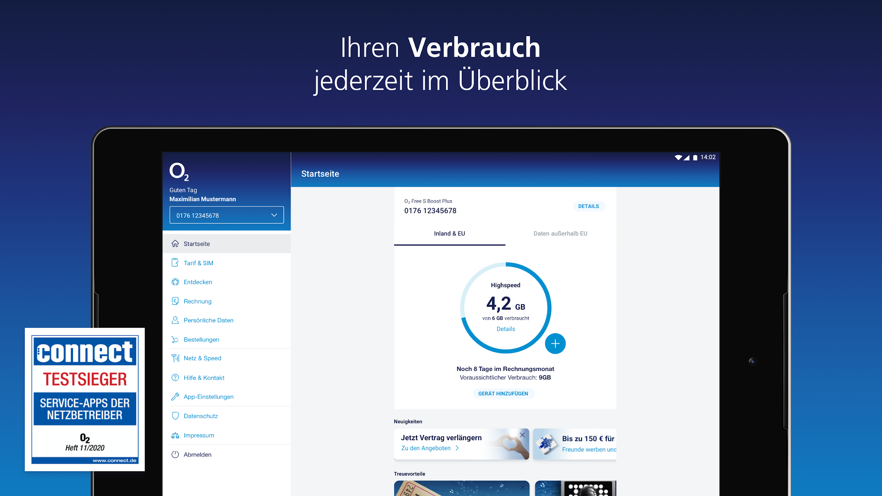Click the DETAILS button for tariff
The width and height of the screenshot is (882, 496).
[x=588, y=206]
